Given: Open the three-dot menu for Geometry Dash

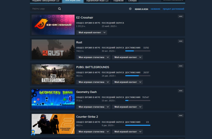Looking at the screenshot, I should click(x=180, y=91).
